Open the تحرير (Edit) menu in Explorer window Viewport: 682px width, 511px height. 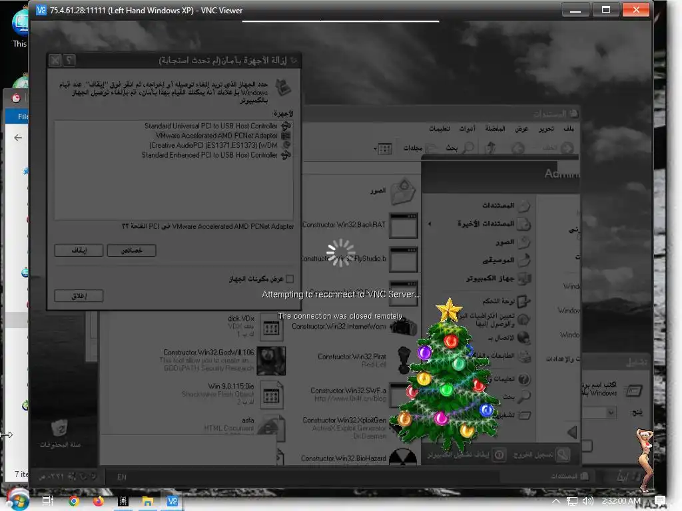(x=546, y=128)
